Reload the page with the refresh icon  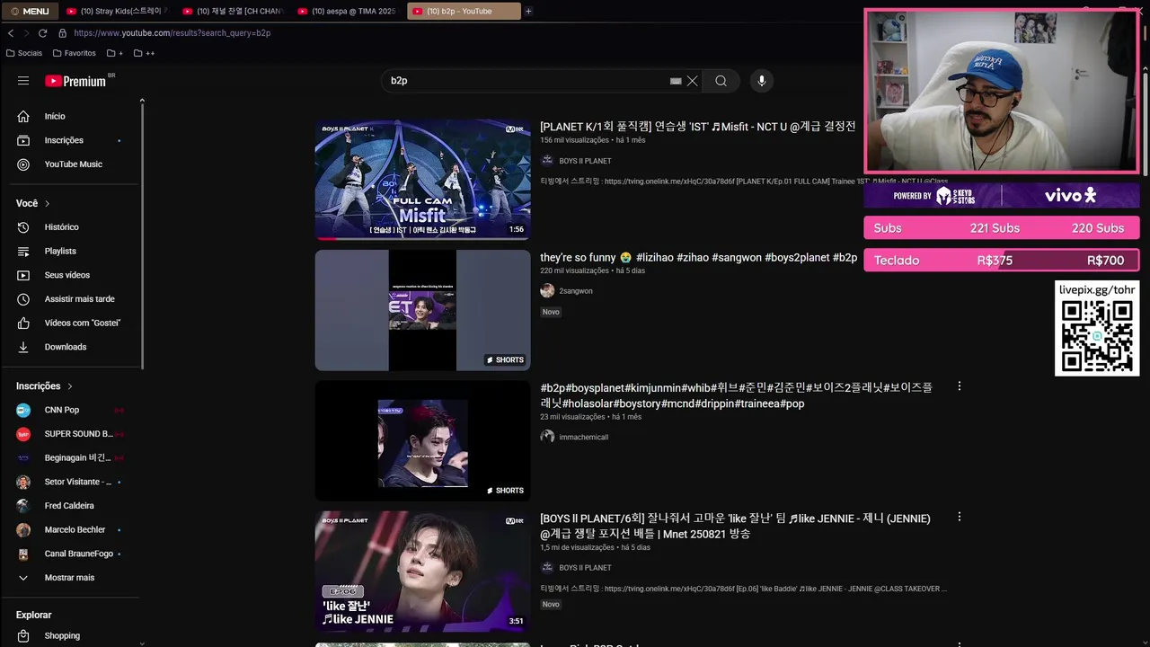[x=43, y=33]
